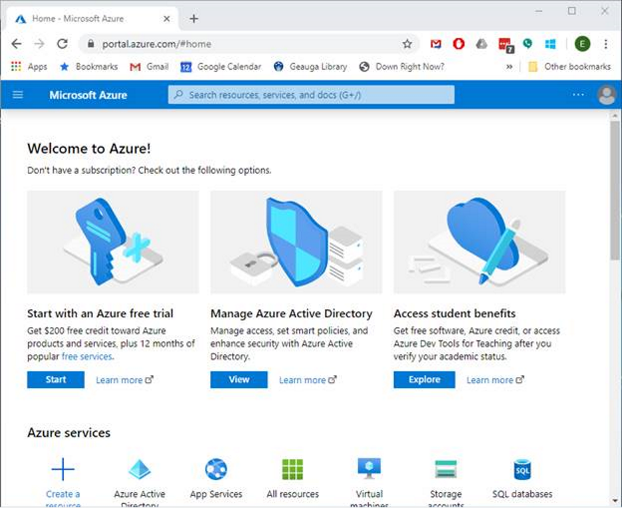622x508 pixels.
Task: Select the All resources grid icon
Action: point(292,469)
